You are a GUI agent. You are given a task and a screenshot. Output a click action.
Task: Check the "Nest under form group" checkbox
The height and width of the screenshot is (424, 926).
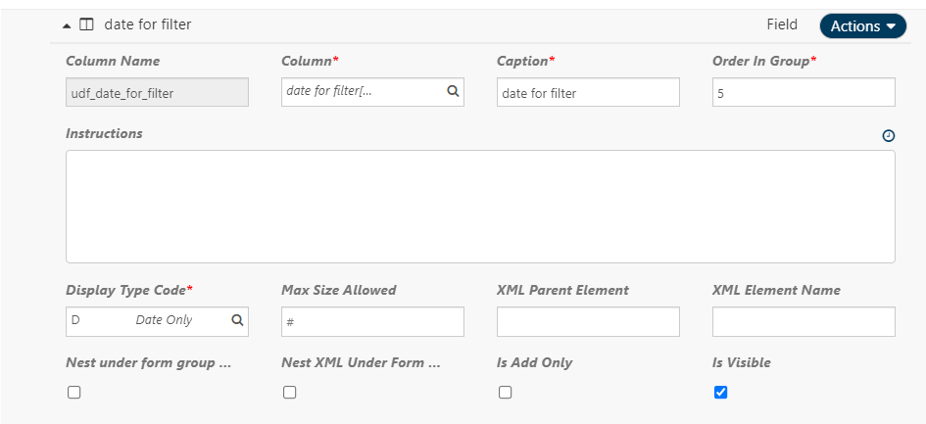(x=73, y=393)
